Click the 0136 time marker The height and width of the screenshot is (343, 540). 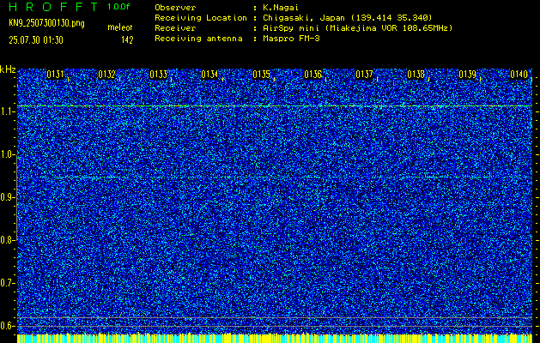point(312,75)
